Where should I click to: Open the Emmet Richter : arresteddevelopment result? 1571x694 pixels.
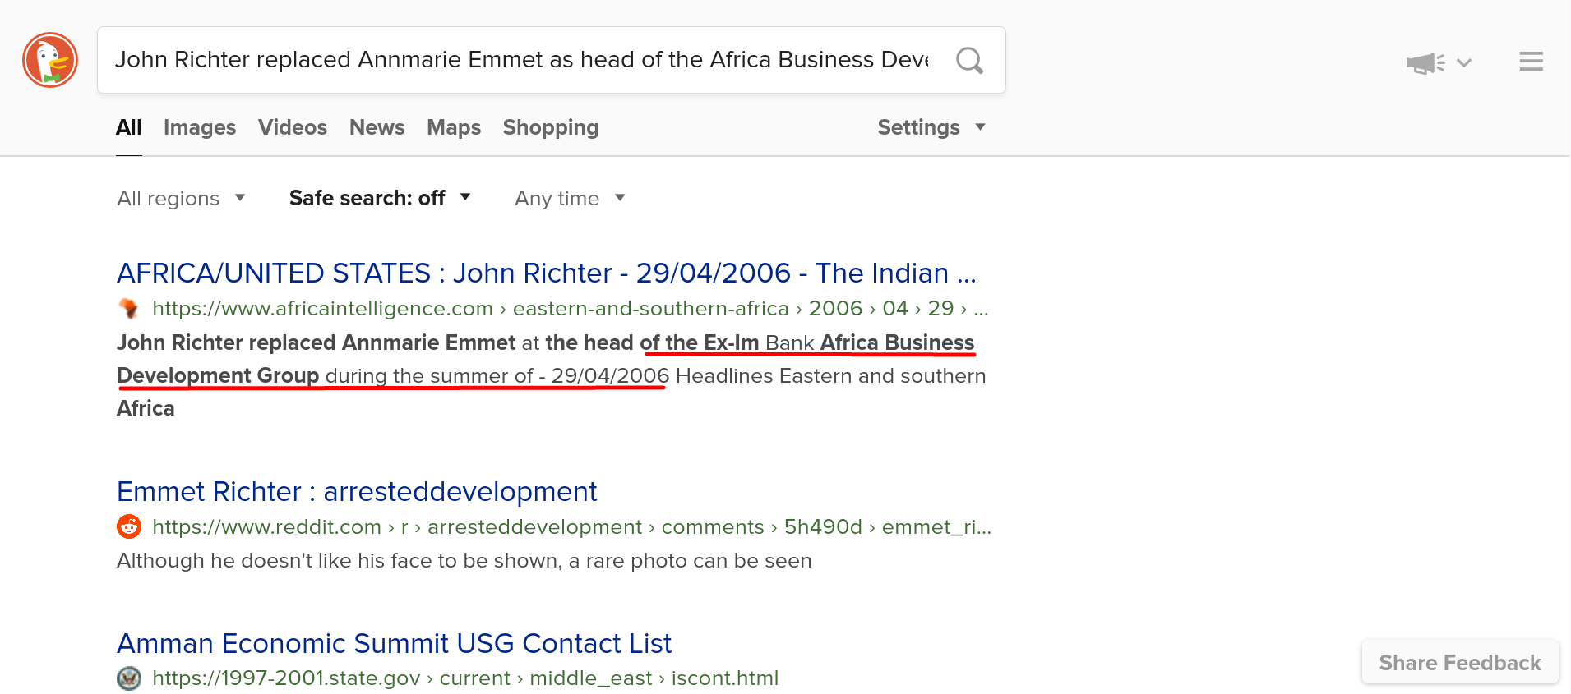357,491
